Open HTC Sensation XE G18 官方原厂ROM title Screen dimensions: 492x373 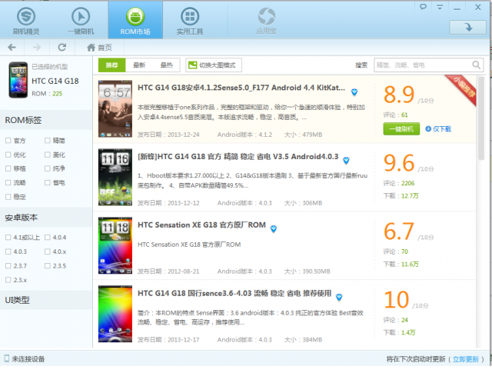pos(201,225)
